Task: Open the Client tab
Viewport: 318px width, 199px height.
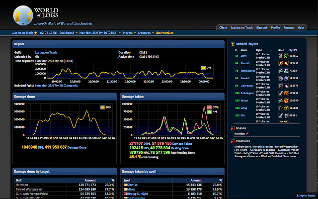Action: [223, 28]
